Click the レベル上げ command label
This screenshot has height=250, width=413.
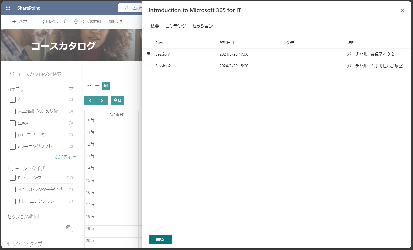pyautogui.click(x=57, y=21)
